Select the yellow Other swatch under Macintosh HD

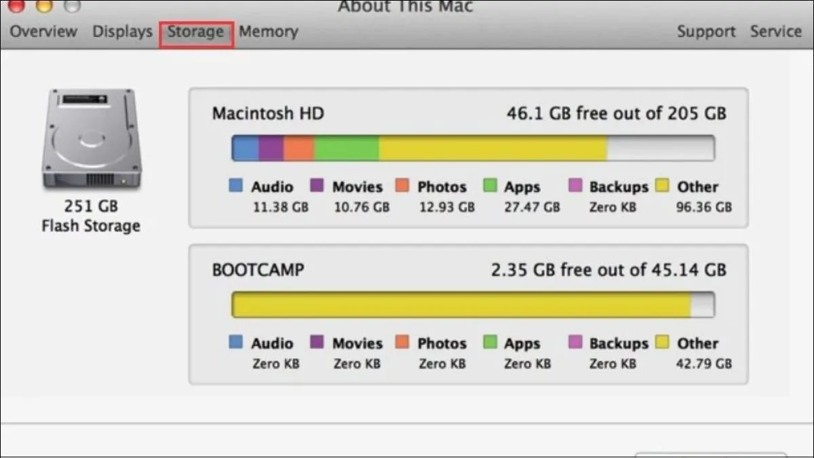pos(663,186)
